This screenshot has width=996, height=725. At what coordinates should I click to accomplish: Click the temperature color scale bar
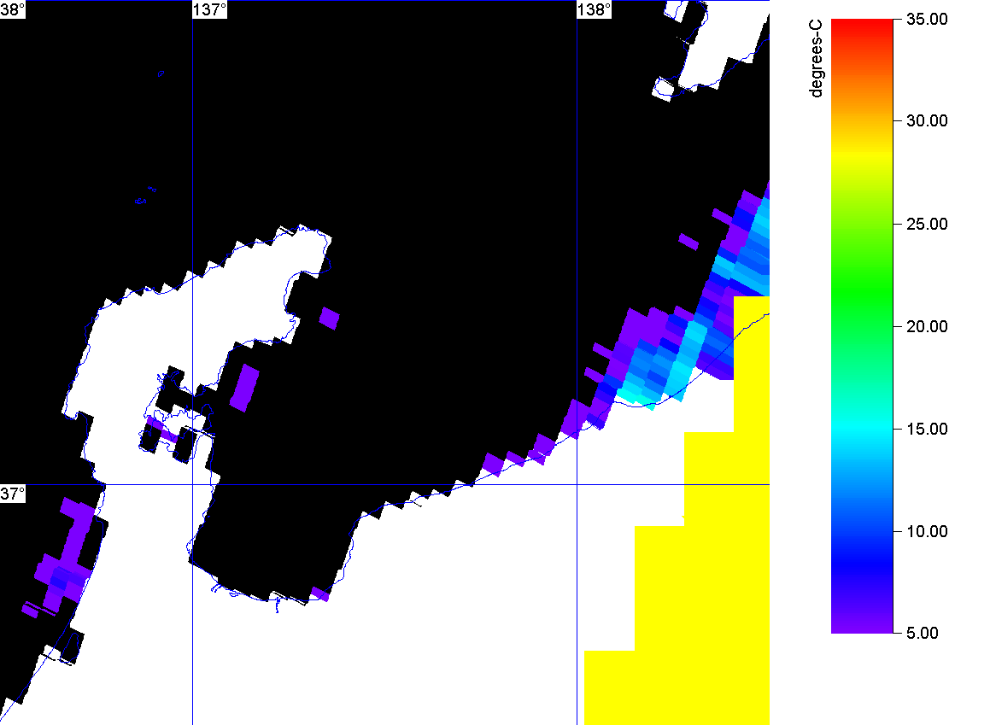coord(862,325)
